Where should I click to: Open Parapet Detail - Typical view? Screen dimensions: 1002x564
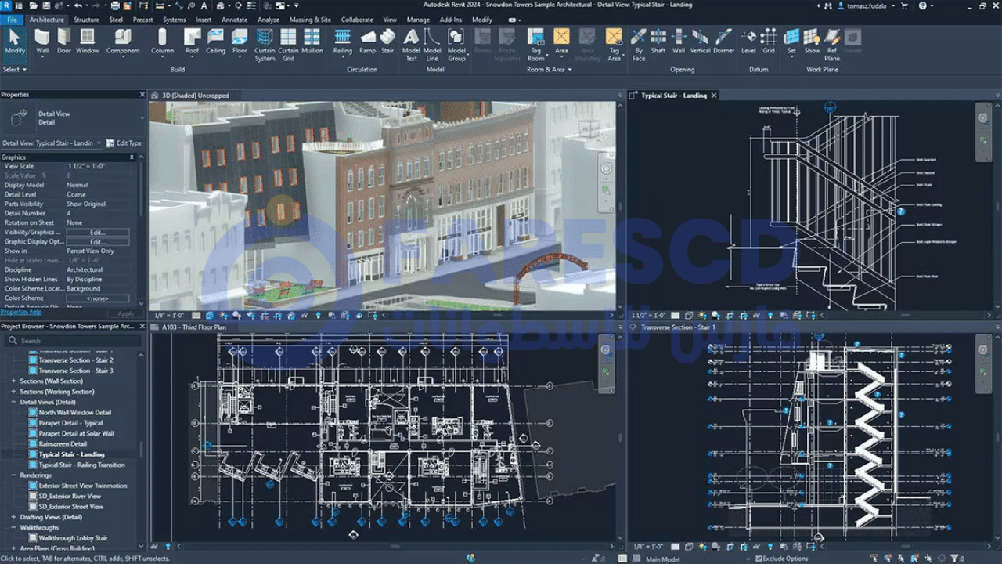70,423
